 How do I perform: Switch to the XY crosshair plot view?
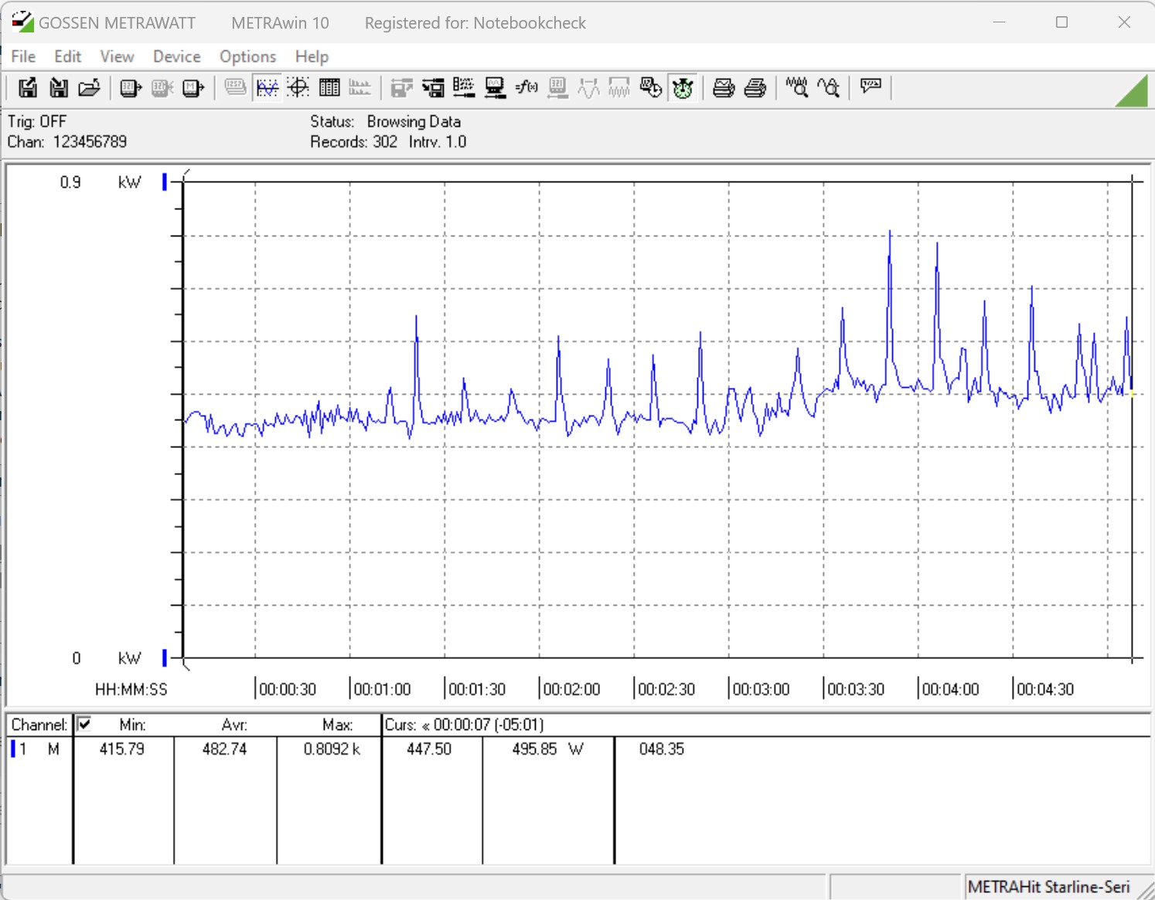[298, 88]
